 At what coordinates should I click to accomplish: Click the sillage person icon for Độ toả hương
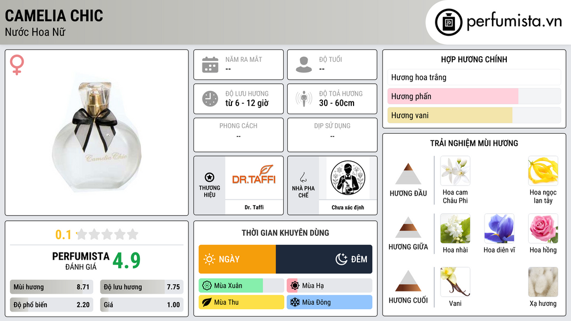304,99
